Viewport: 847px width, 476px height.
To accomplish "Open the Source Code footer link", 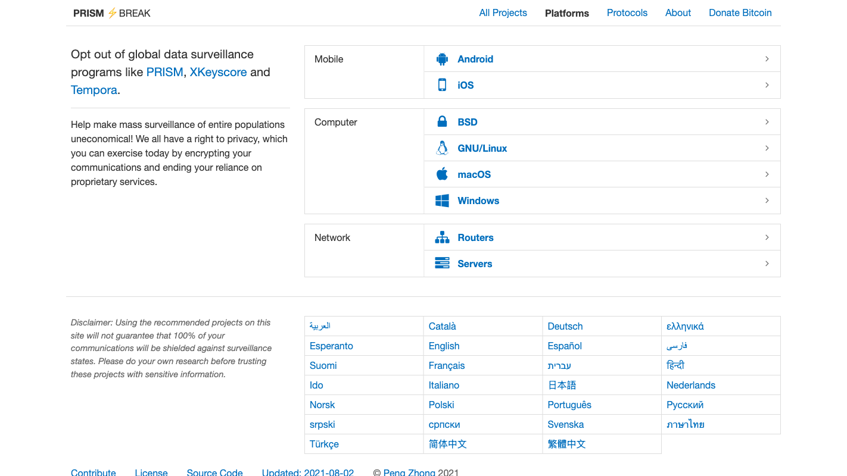I will click(214, 472).
